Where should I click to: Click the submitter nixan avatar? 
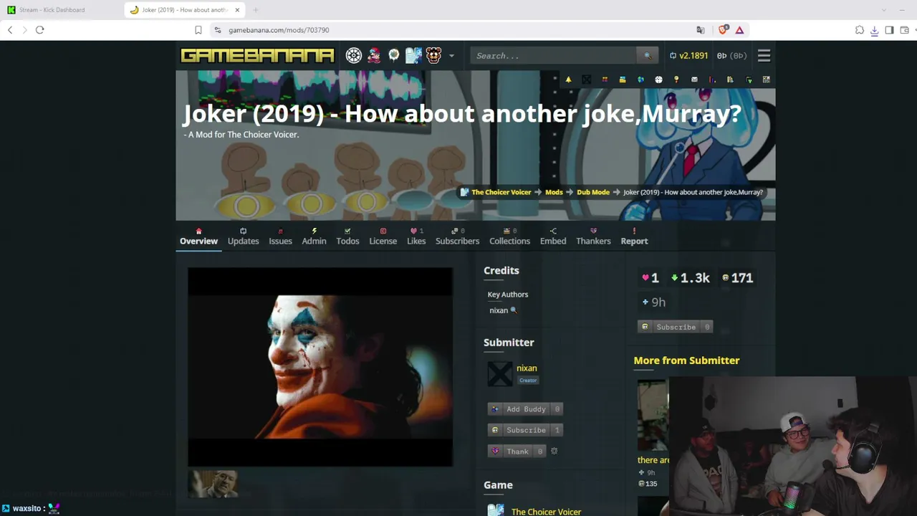click(500, 374)
